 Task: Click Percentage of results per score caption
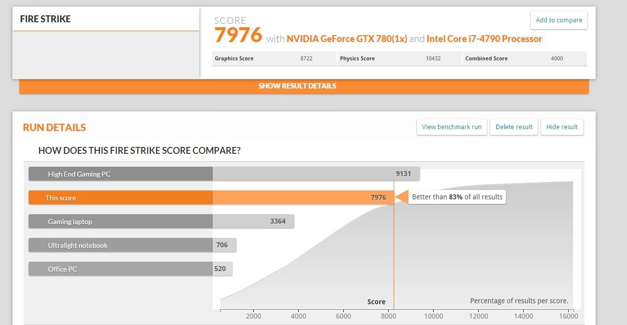click(x=519, y=301)
